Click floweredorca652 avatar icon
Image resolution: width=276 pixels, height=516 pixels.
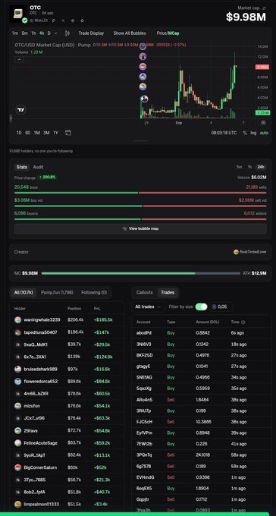[17, 382]
